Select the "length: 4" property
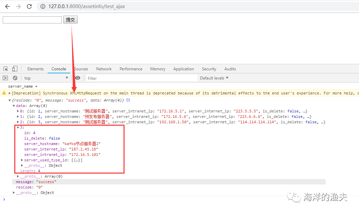 tap(30, 171)
